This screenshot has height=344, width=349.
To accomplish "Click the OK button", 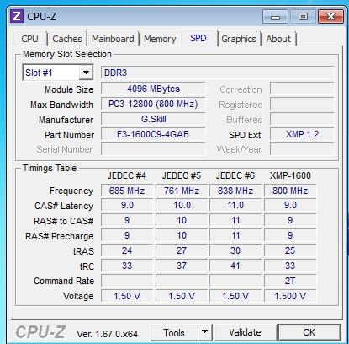I will point(309,332).
